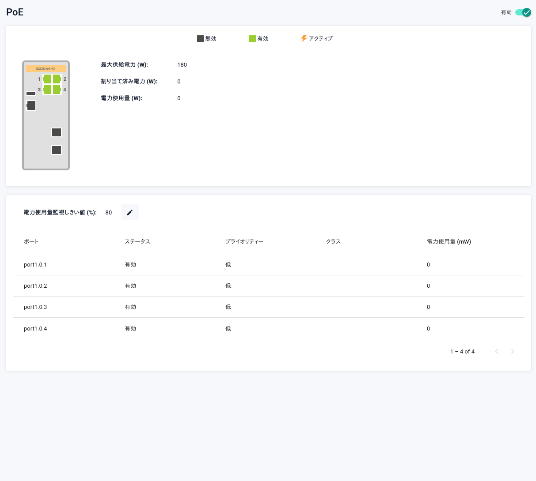536x481 pixels.
Task: Select green port 1 on device diagram
Action: [x=47, y=79]
